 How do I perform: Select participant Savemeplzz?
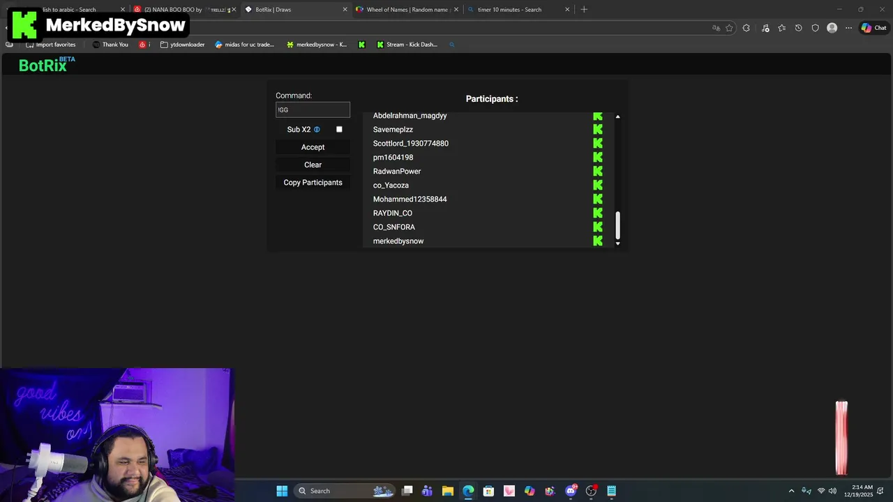pyautogui.click(x=393, y=130)
